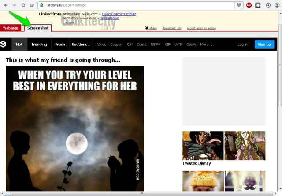This screenshot has width=282, height=196.
Task: Expand the '43 more' linked-from button
Action: (x=70, y=23)
